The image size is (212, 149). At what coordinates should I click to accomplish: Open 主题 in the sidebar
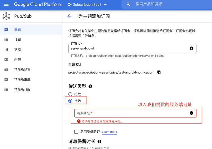(31, 29)
